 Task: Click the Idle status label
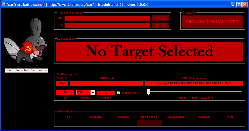(x=68, y=117)
